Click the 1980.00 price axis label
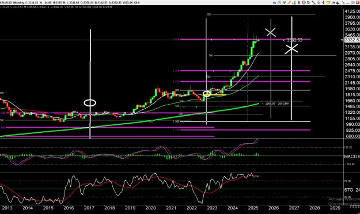Viewport: 360px width, 214px height. [x=352, y=89]
